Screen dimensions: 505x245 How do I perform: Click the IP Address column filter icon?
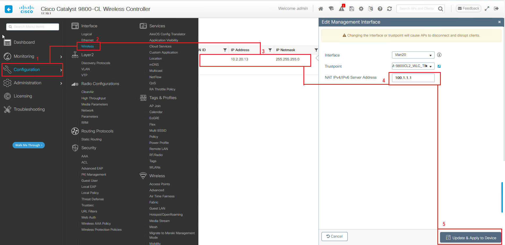270,50
